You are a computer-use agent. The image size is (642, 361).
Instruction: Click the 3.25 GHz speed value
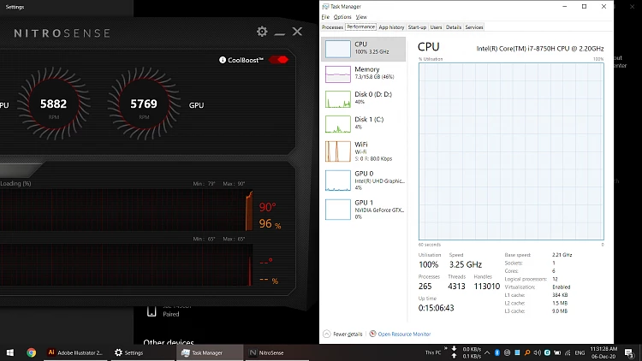(x=465, y=264)
